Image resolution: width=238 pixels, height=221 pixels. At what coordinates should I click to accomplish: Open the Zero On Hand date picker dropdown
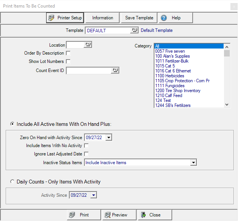[x=109, y=137]
